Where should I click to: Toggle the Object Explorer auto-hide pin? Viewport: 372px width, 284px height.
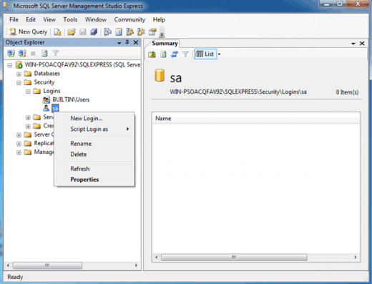click(x=127, y=42)
